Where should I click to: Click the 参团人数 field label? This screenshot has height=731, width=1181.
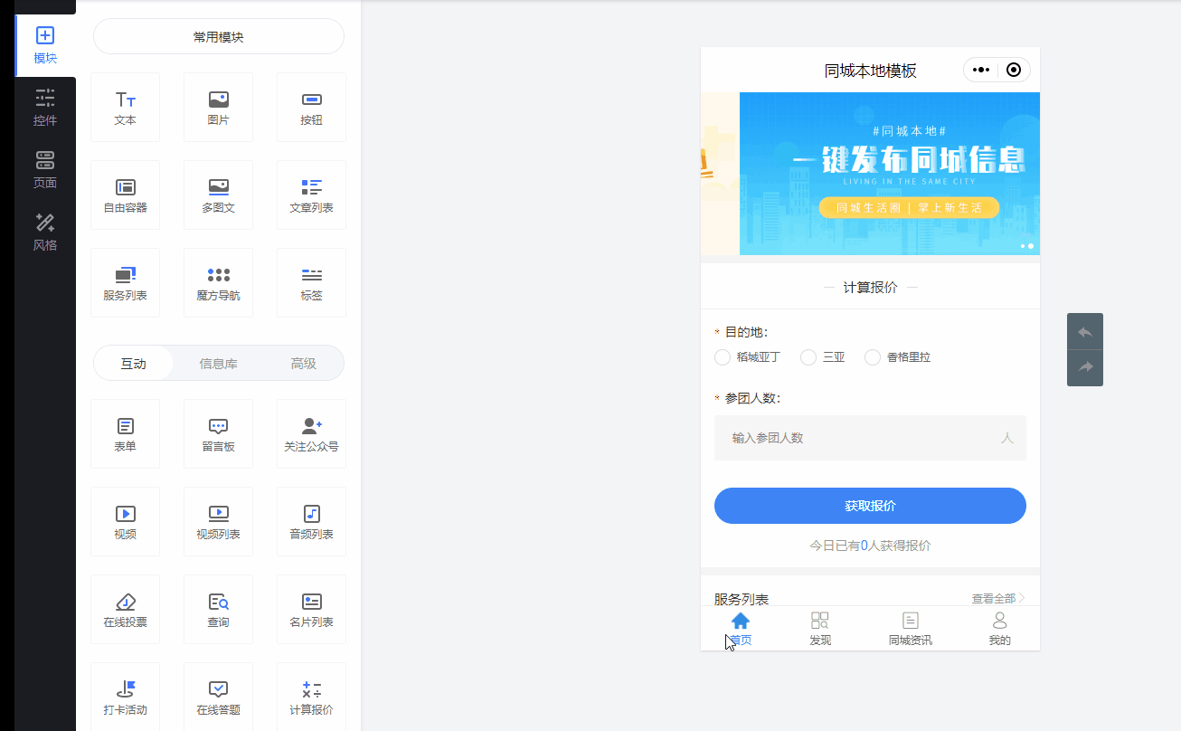click(x=752, y=398)
